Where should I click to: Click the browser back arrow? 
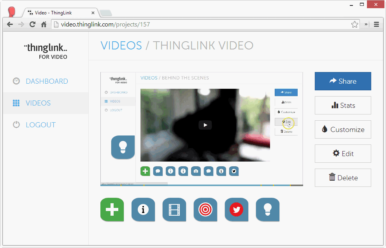10,25
